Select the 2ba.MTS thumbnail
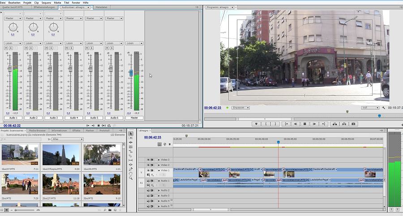The width and height of the screenshot is (403, 216). (x=20, y=184)
